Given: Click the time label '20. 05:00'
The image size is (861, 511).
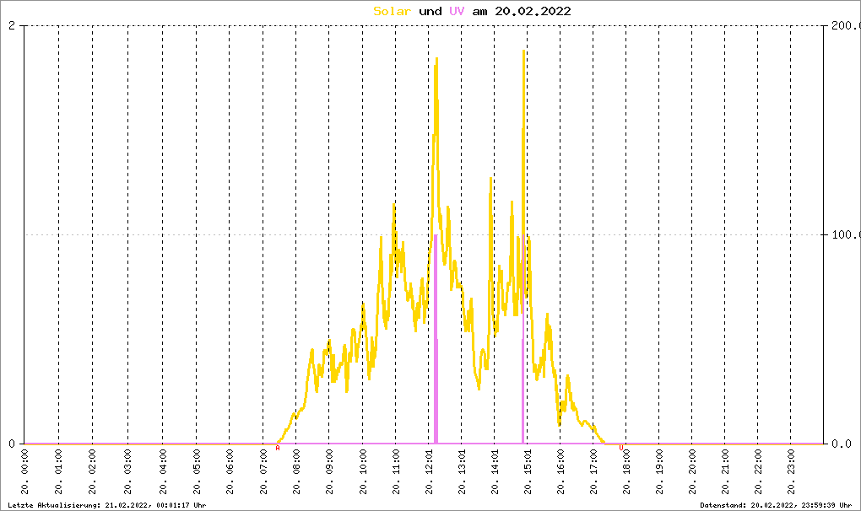Looking at the screenshot, I should (x=197, y=472).
